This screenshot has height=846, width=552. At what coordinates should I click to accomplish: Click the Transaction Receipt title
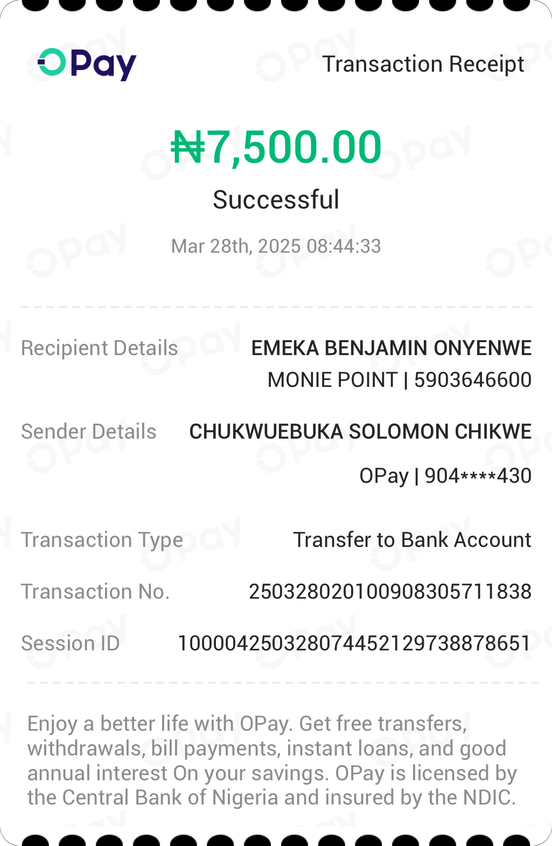click(423, 64)
